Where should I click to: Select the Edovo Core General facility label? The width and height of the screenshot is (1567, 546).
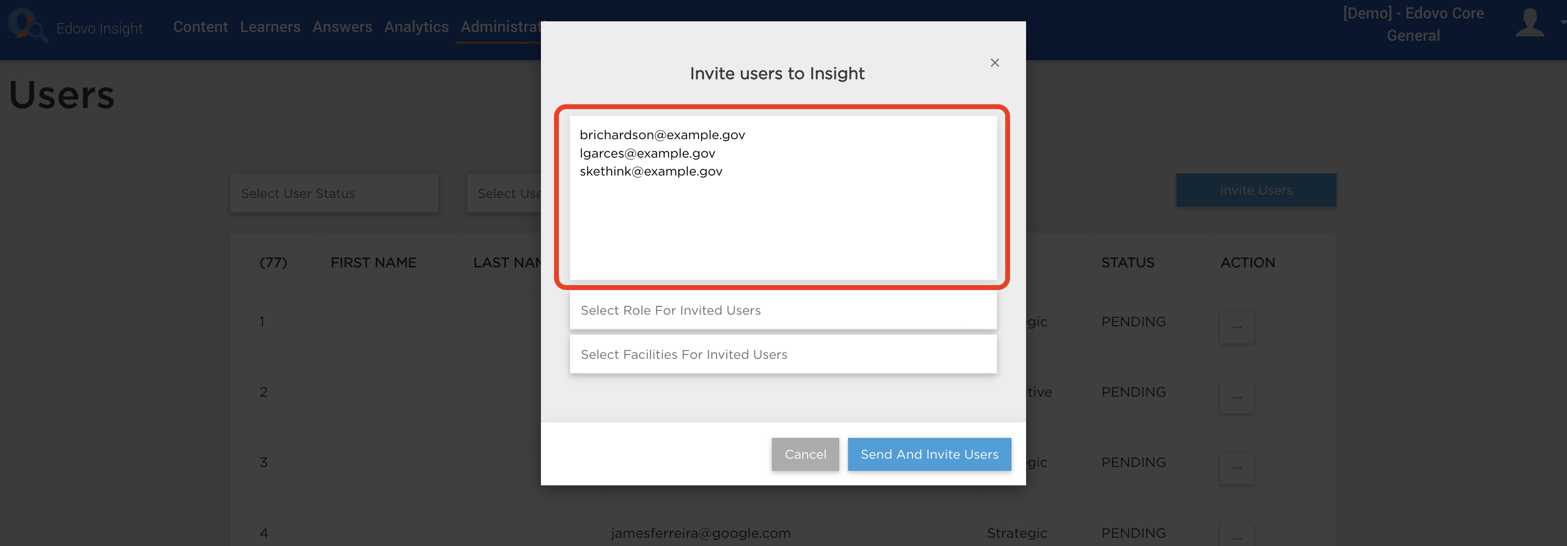(x=1413, y=24)
